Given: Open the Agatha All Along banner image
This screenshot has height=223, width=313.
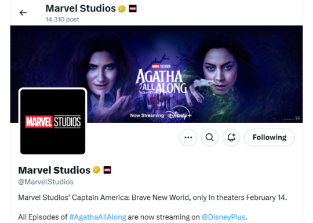Looking at the screenshot, I should click(156, 74).
